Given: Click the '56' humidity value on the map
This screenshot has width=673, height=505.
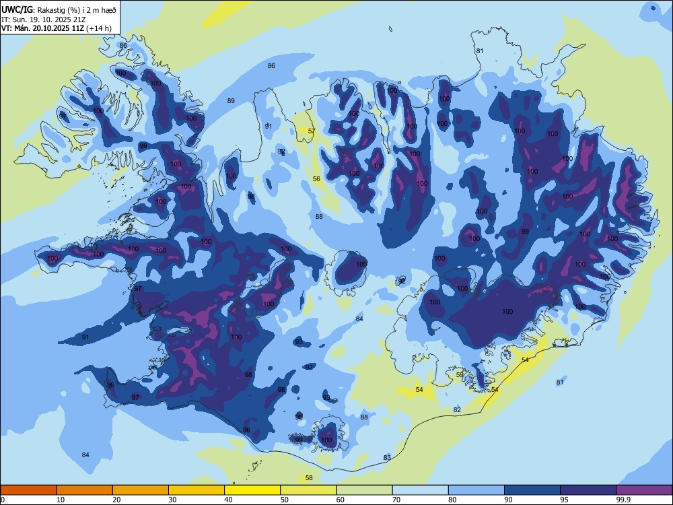Looking at the screenshot, I should coord(316,179).
